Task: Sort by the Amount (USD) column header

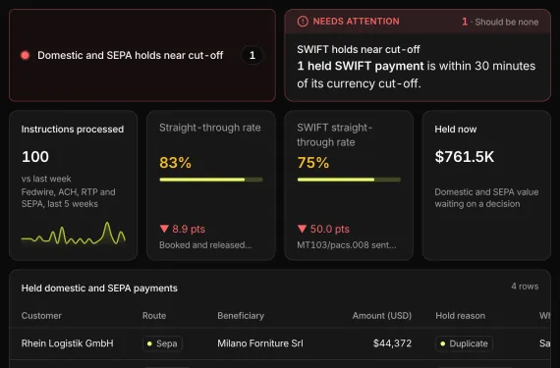Action: coord(382,316)
